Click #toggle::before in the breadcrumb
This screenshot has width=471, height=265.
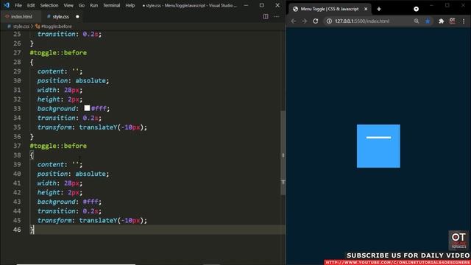click(57, 26)
